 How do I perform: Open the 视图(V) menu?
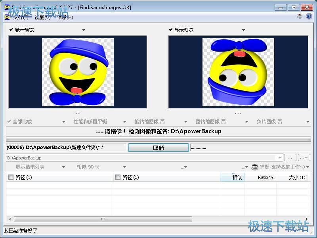pos(42,17)
